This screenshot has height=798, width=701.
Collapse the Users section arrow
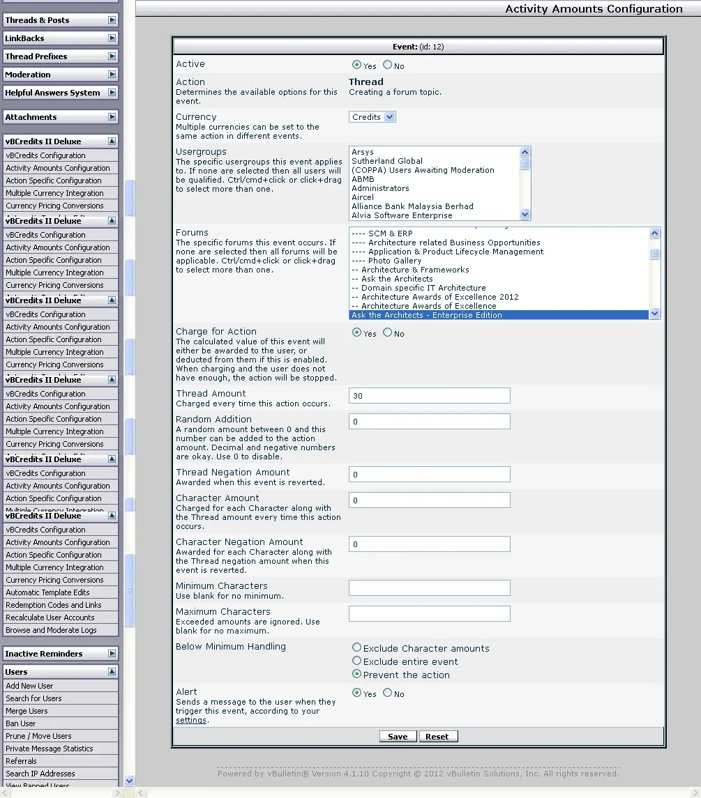pyautogui.click(x=112, y=672)
